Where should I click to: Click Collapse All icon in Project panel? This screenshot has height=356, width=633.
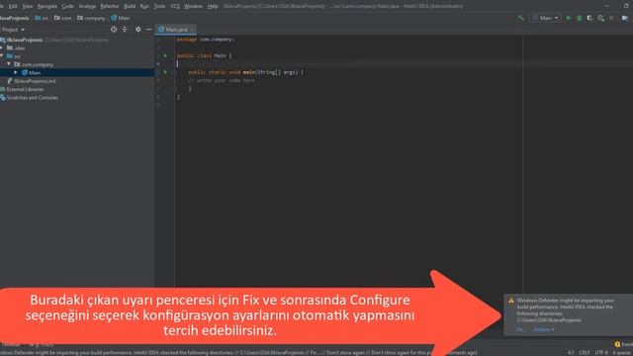125,30
